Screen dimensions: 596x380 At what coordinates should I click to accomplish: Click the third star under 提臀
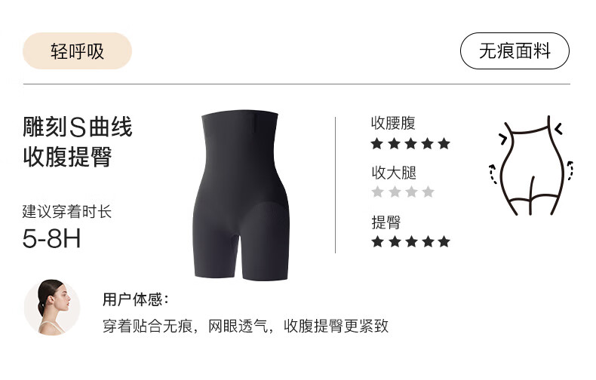tap(411, 241)
